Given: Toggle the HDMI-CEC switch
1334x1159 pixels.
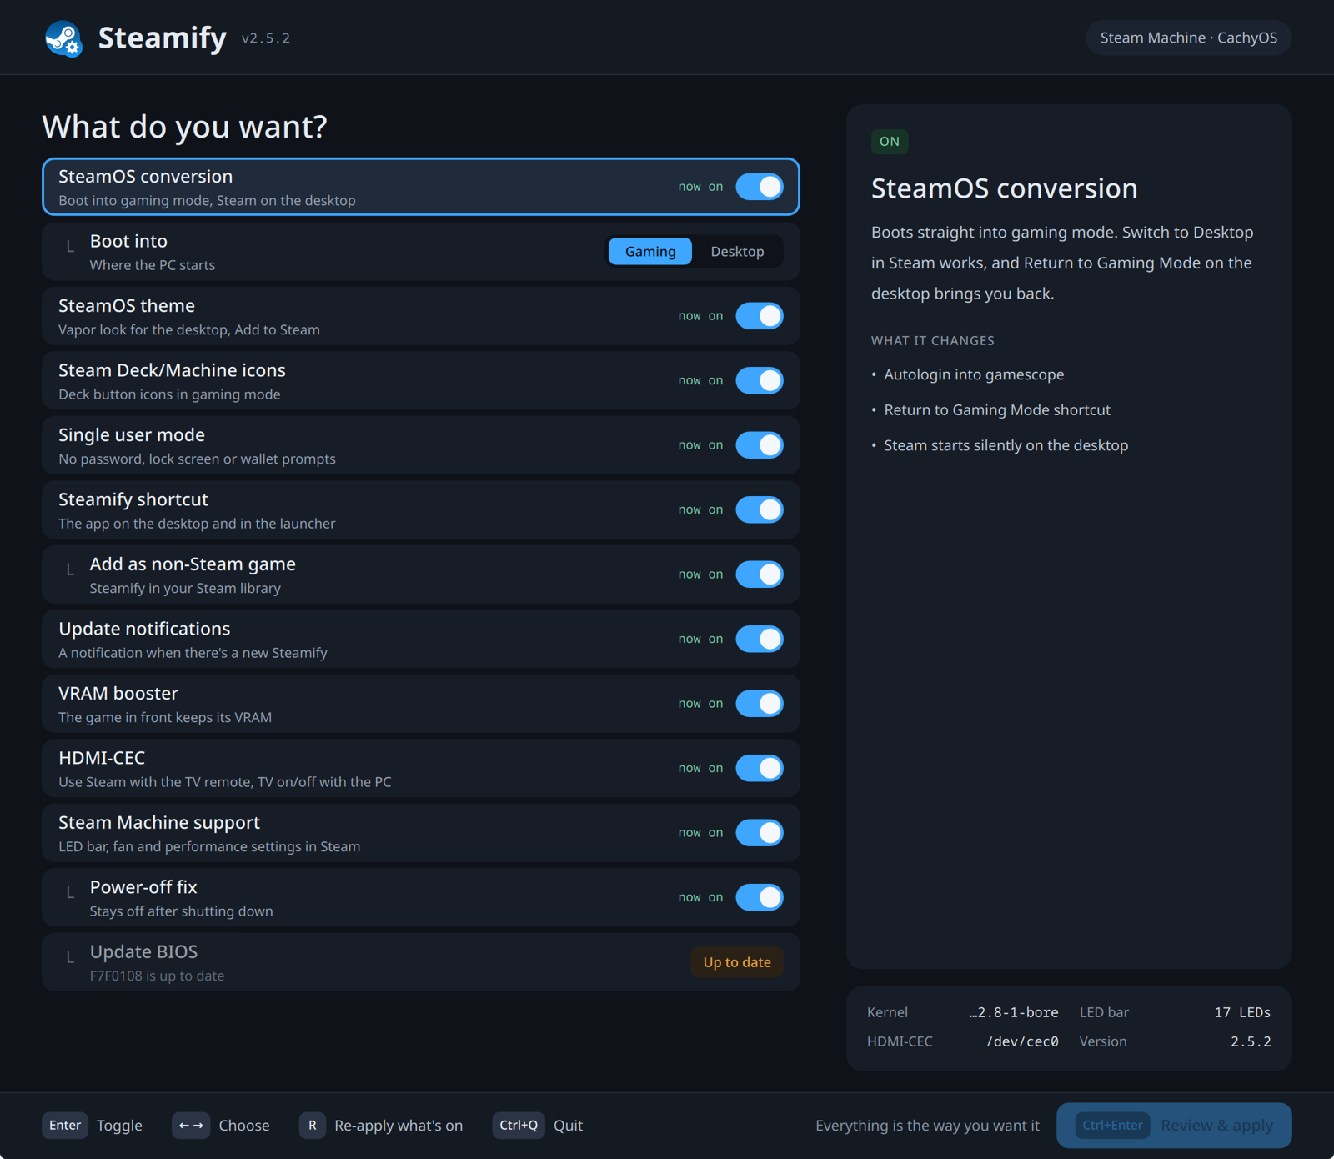Looking at the screenshot, I should (x=760, y=768).
